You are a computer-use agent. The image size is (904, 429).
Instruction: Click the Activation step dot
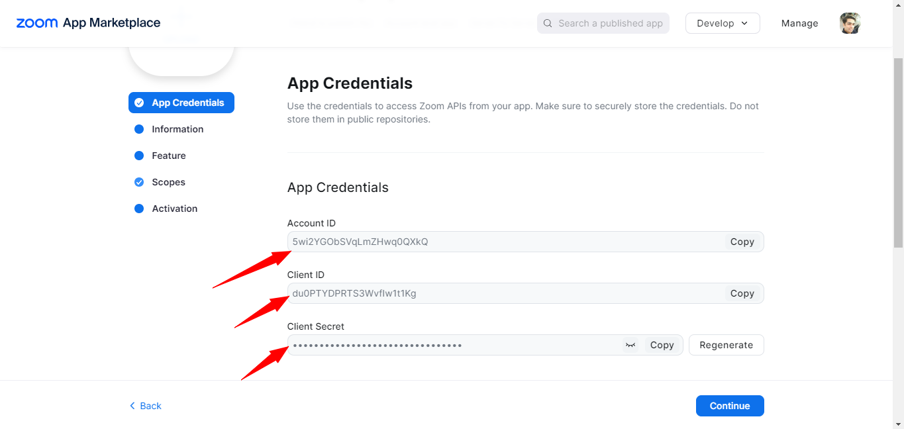(x=139, y=209)
